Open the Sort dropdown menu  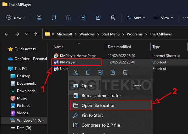(x=136, y=18)
